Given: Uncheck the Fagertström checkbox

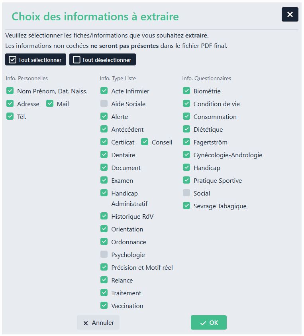Looking at the screenshot, I should pos(186,142).
